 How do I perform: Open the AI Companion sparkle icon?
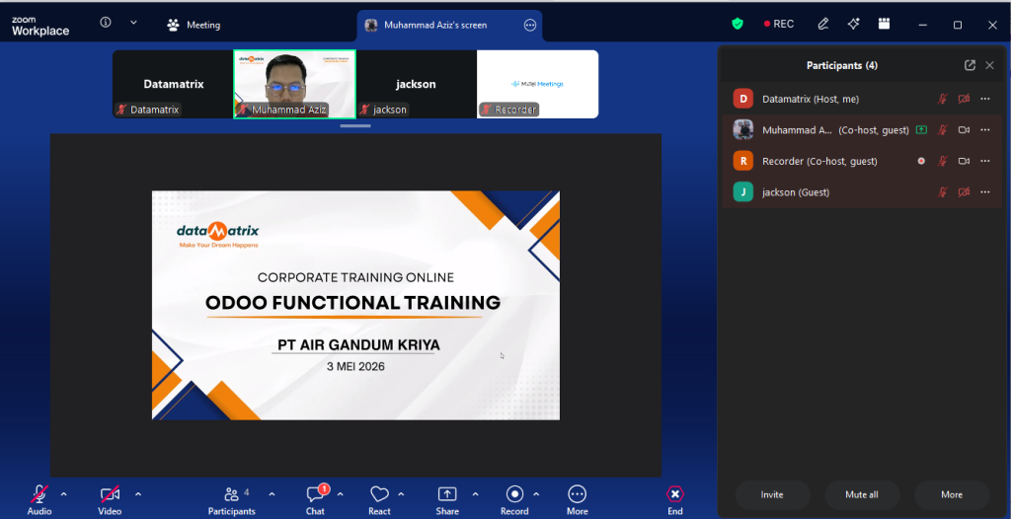coord(854,24)
